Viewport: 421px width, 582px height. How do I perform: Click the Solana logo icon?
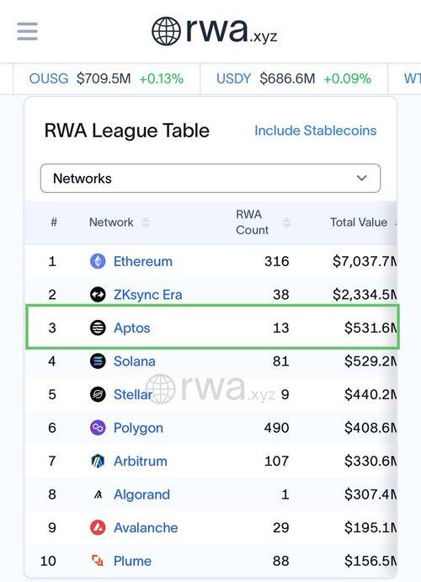[98, 361]
